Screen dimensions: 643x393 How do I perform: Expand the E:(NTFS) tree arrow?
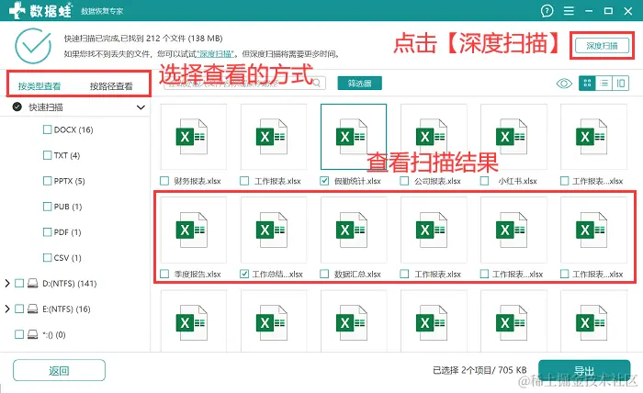(7, 309)
